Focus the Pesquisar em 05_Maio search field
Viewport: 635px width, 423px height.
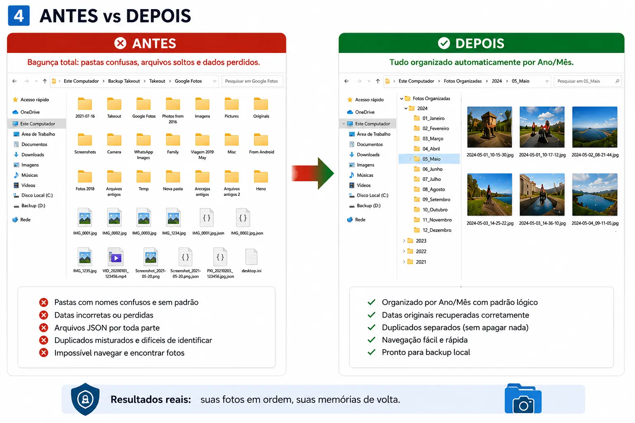pyautogui.click(x=588, y=81)
